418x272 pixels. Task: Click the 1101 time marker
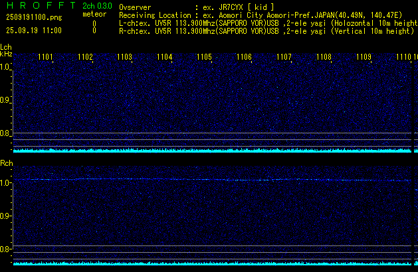[46, 57]
